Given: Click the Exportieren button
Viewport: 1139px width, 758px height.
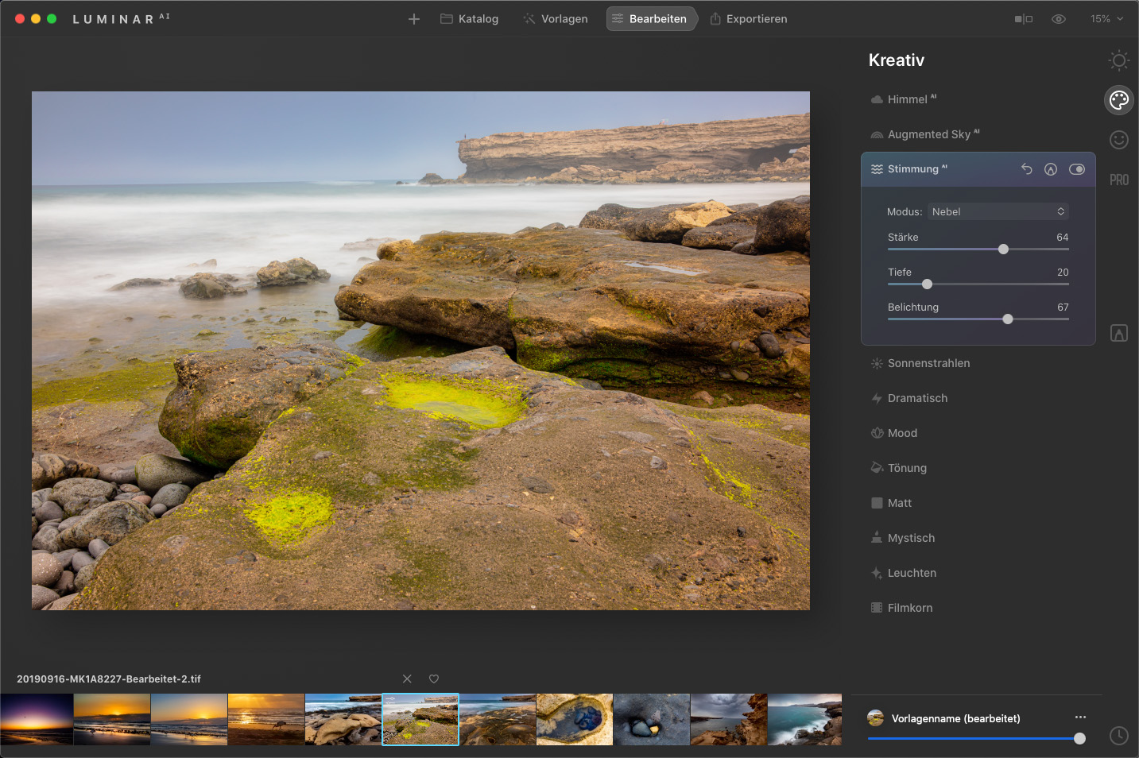Looking at the screenshot, I should (749, 19).
